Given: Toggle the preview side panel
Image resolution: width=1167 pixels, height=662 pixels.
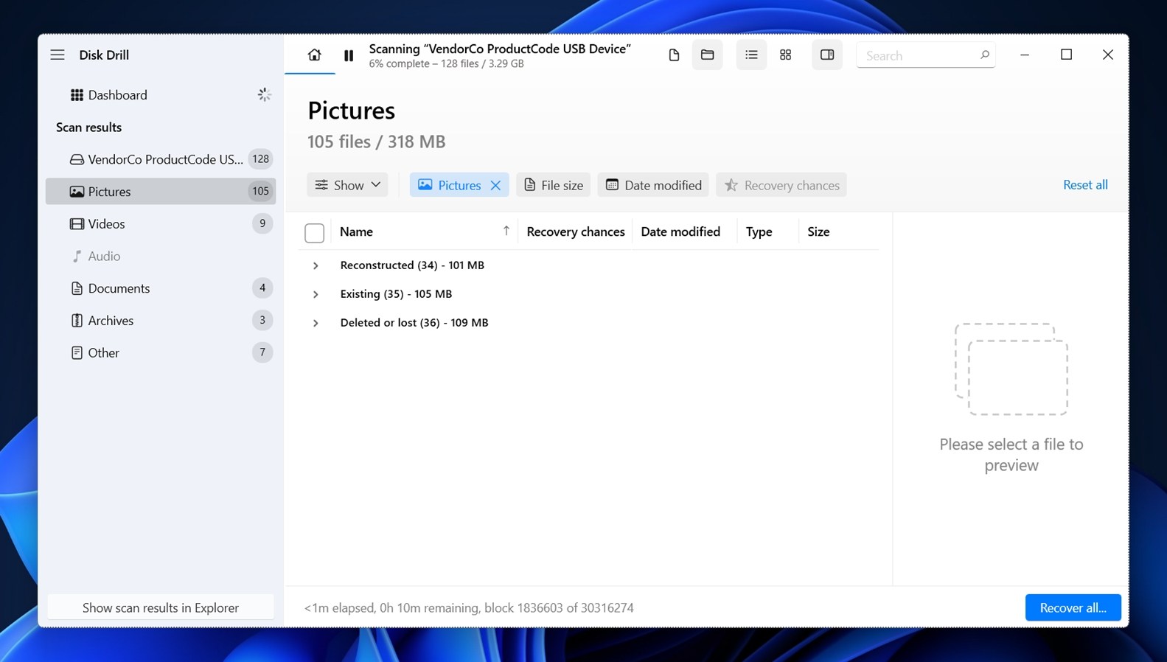Looking at the screenshot, I should coord(826,55).
